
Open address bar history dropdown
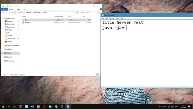pos(75,13)
